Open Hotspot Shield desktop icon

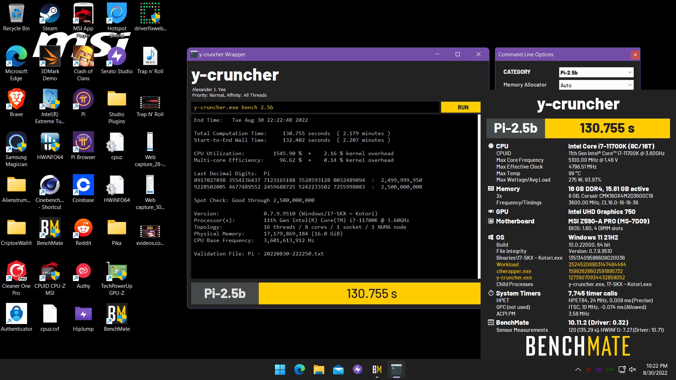pyautogui.click(x=117, y=20)
